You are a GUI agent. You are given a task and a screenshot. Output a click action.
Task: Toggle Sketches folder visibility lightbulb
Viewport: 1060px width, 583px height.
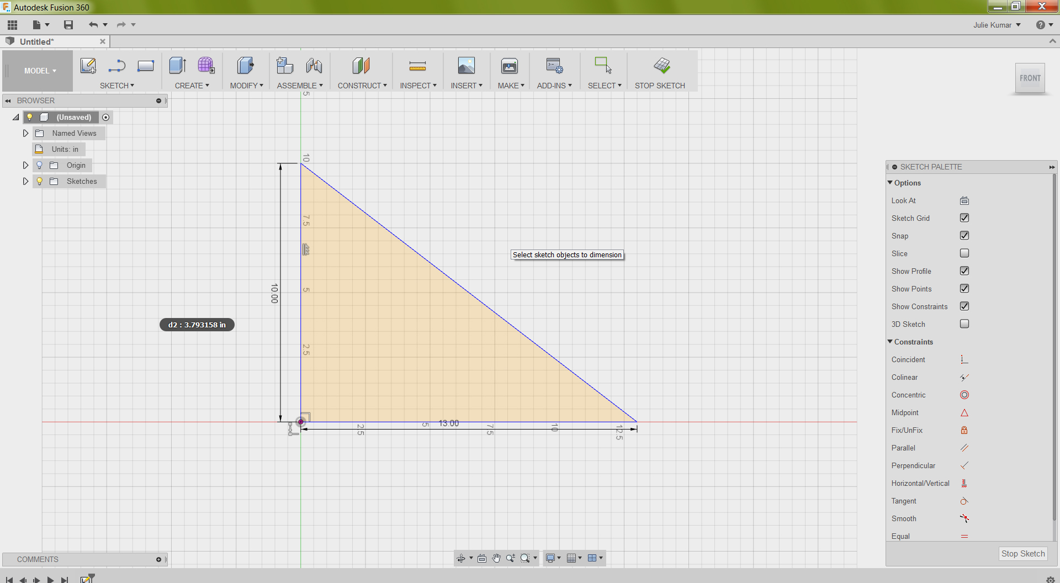(39, 181)
